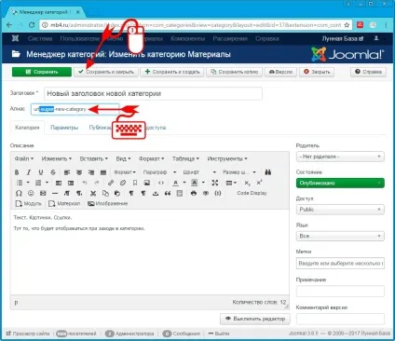Open find and replace binoculars icon
The image size is (395, 341).
point(268,172)
